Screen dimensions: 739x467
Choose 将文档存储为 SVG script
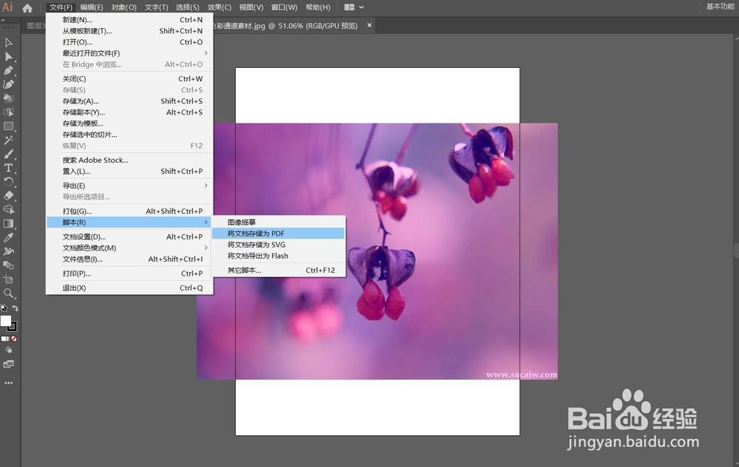click(278, 245)
